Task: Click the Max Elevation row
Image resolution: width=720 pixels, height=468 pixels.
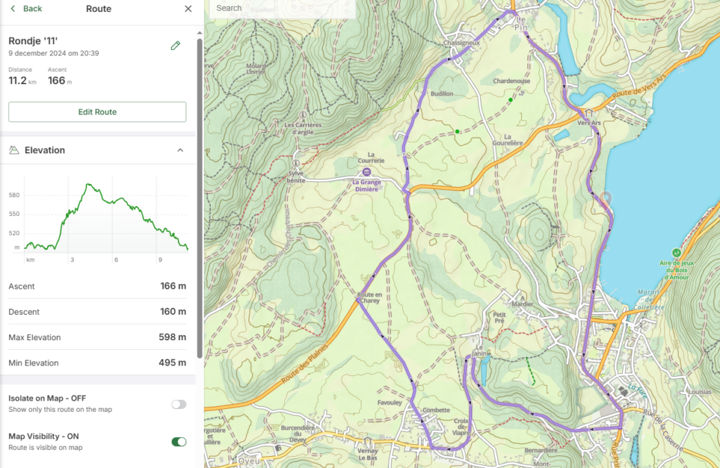Action: (97, 337)
